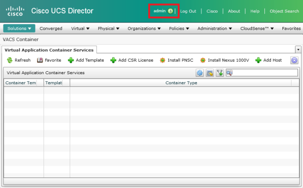The image size is (303, 188).
Task: Click Add Template in the toolbar
Action: (86, 60)
